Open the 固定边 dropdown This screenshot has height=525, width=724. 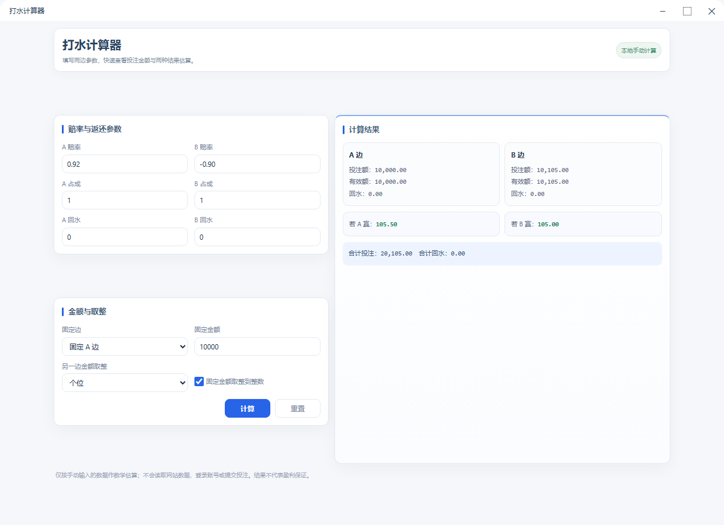[125, 346]
